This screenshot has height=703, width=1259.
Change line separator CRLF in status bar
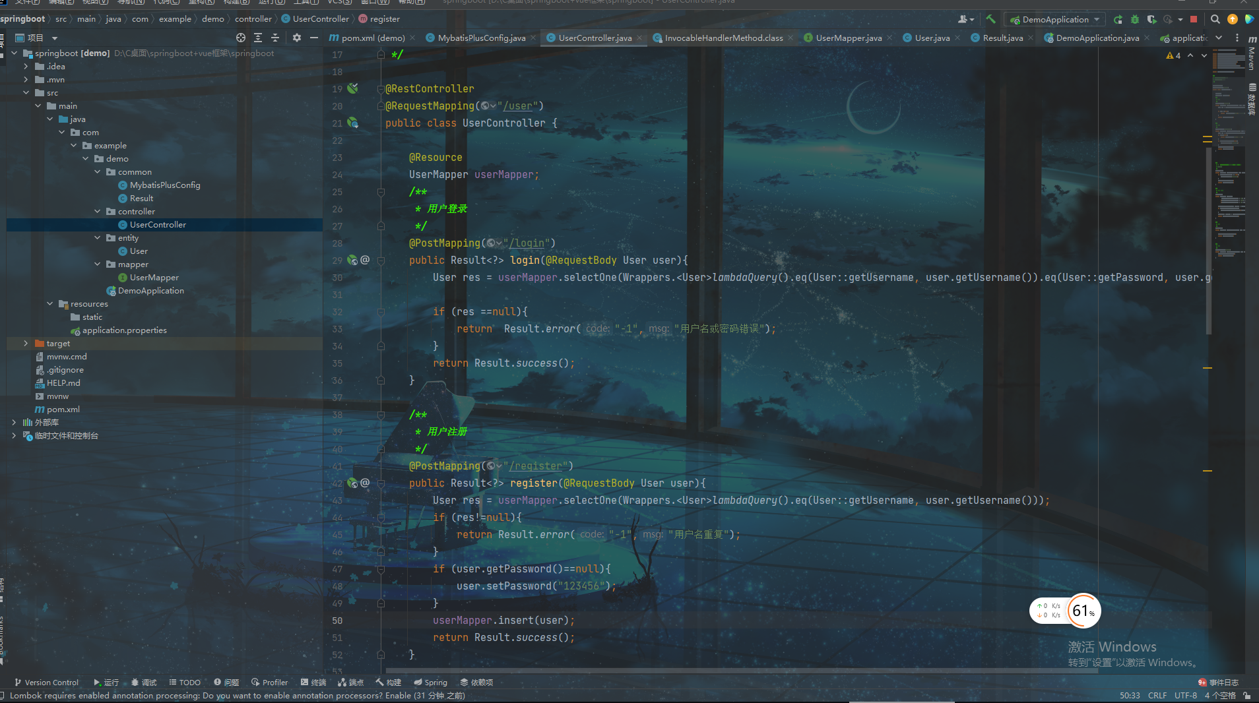pos(1157,695)
